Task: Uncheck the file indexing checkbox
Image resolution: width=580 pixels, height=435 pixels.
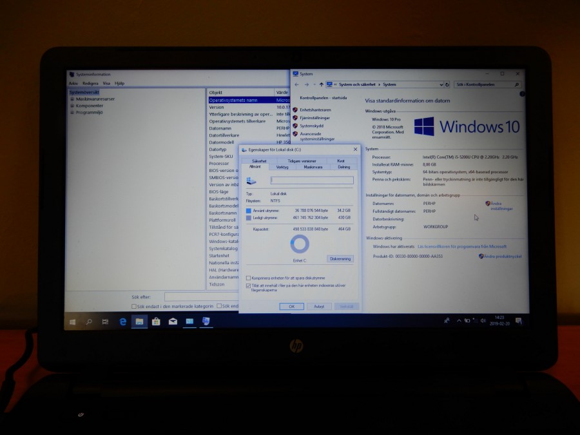Action: (249, 285)
